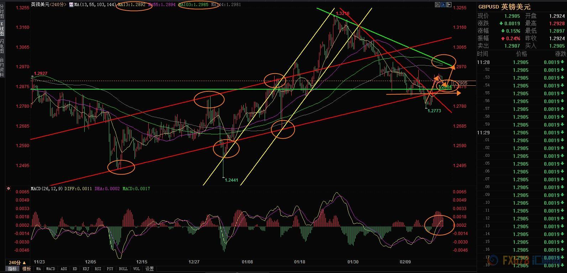Apply the VOL indicator
The width and height of the screenshot is (567, 273).
pyautogui.click(x=136, y=269)
